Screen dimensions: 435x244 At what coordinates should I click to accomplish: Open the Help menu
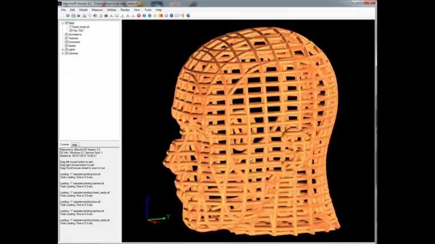[x=159, y=10]
